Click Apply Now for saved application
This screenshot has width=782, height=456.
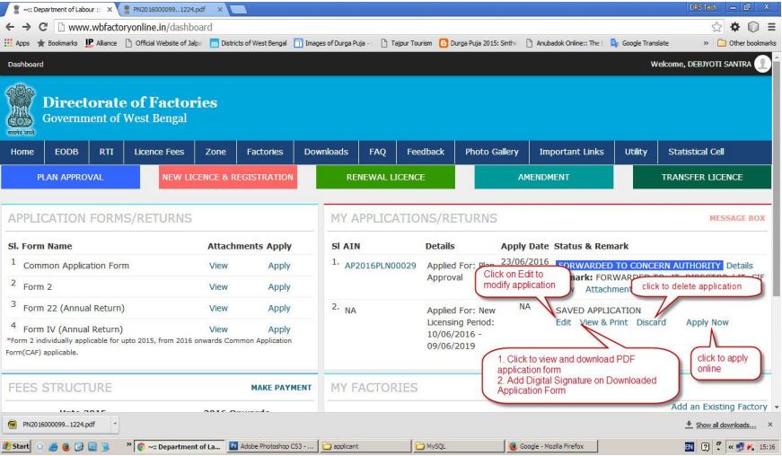coord(707,322)
